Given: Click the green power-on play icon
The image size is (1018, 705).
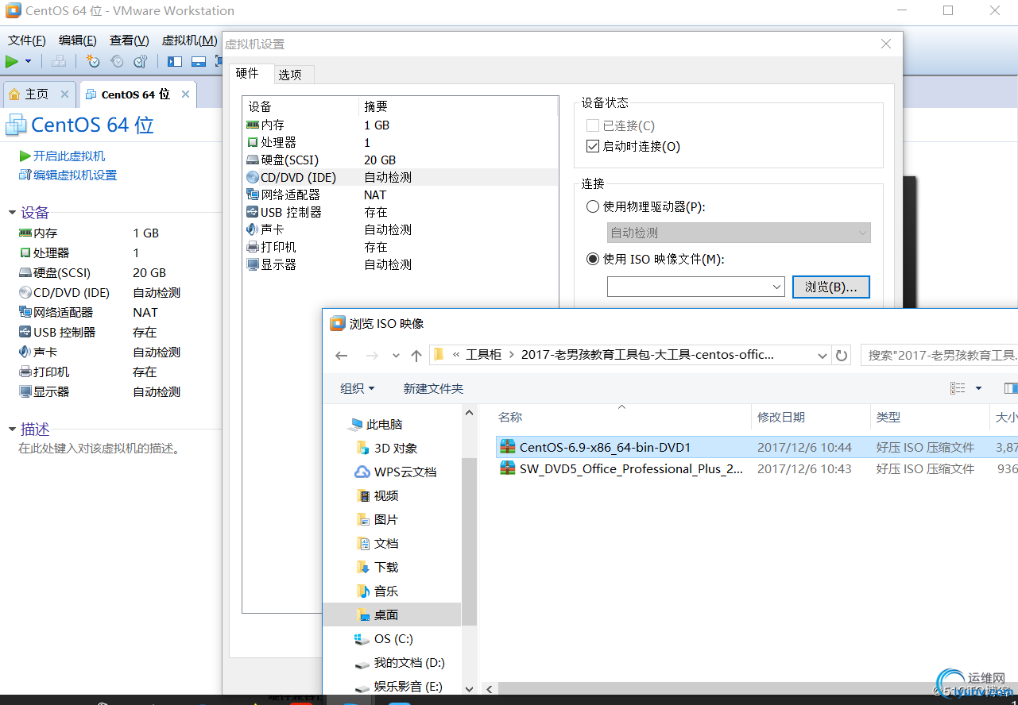Looking at the screenshot, I should click(12, 61).
